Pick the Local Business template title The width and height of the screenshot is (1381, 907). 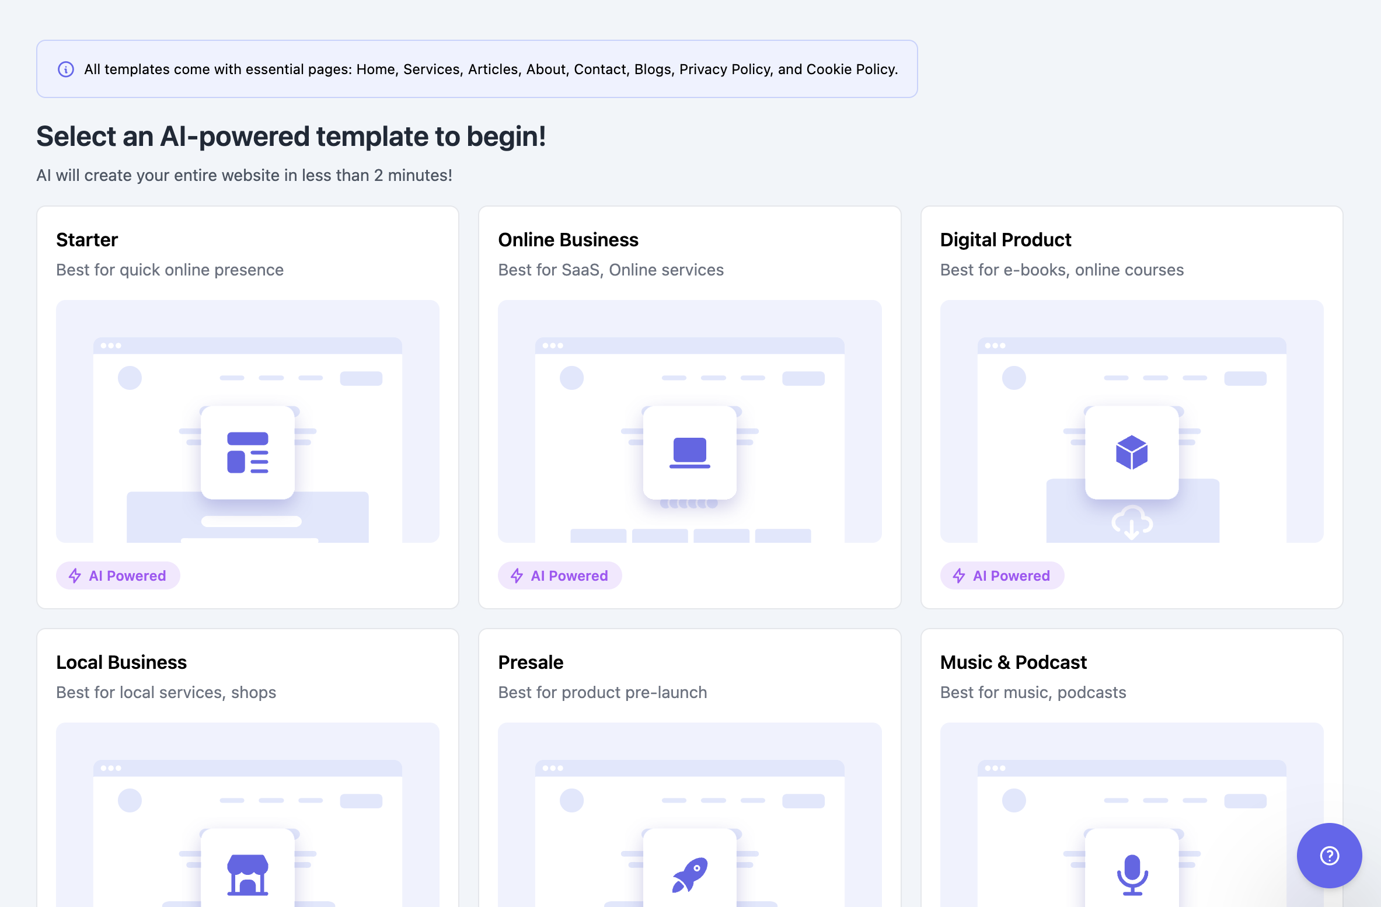coord(121,662)
